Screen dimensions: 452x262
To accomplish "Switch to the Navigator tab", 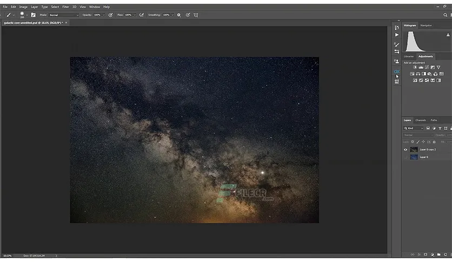I will 426,25.
